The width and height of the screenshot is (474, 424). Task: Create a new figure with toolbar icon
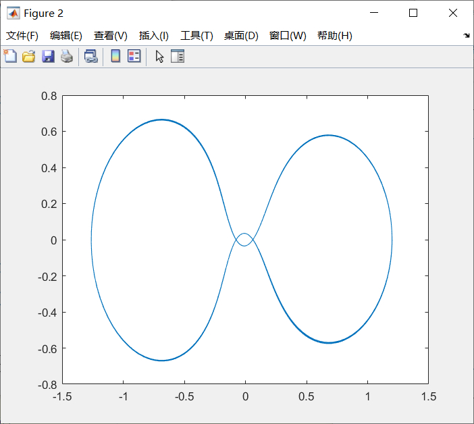tap(10, 56)
